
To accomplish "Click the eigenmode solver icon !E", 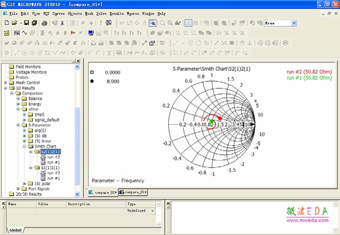I will 132,33.
